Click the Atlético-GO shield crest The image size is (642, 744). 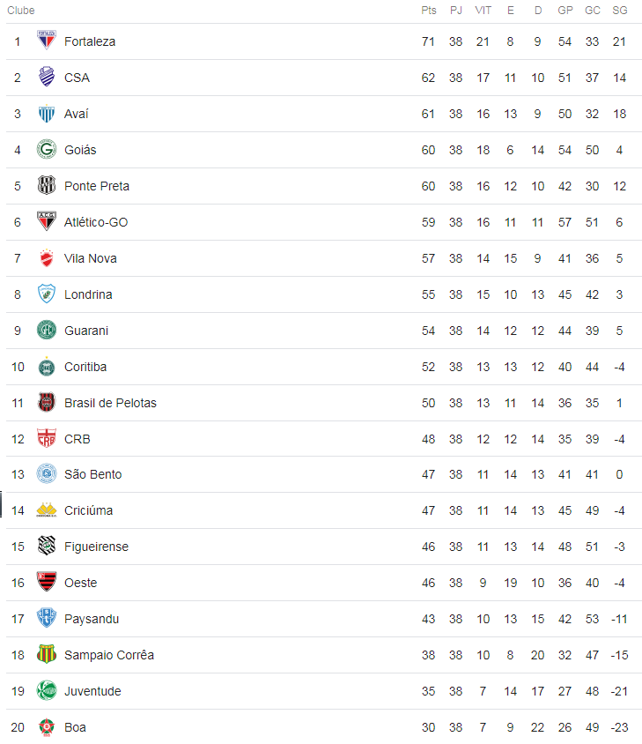[47, 221]
